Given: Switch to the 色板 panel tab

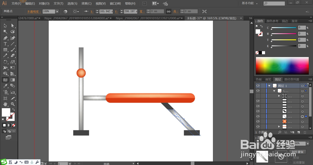Looking at the screenshot, I should (259, 80).
